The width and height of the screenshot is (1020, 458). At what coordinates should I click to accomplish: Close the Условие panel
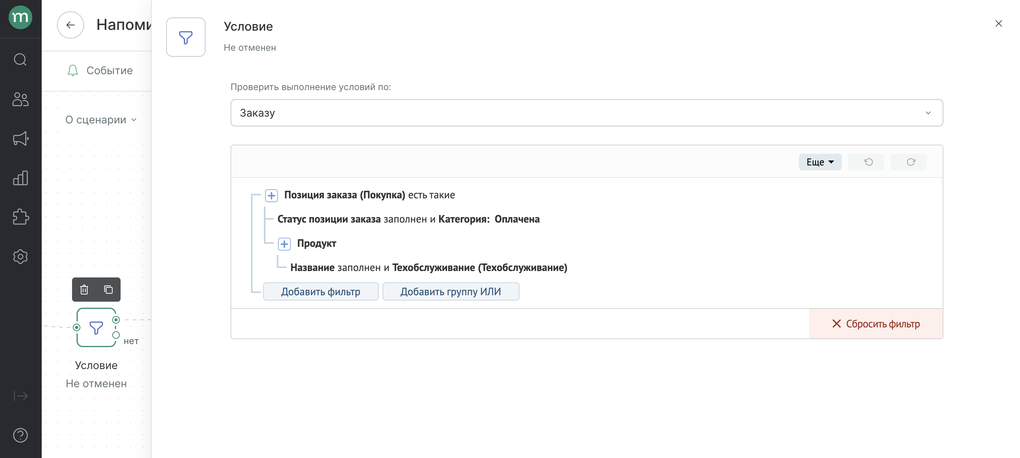click(999, 24)
